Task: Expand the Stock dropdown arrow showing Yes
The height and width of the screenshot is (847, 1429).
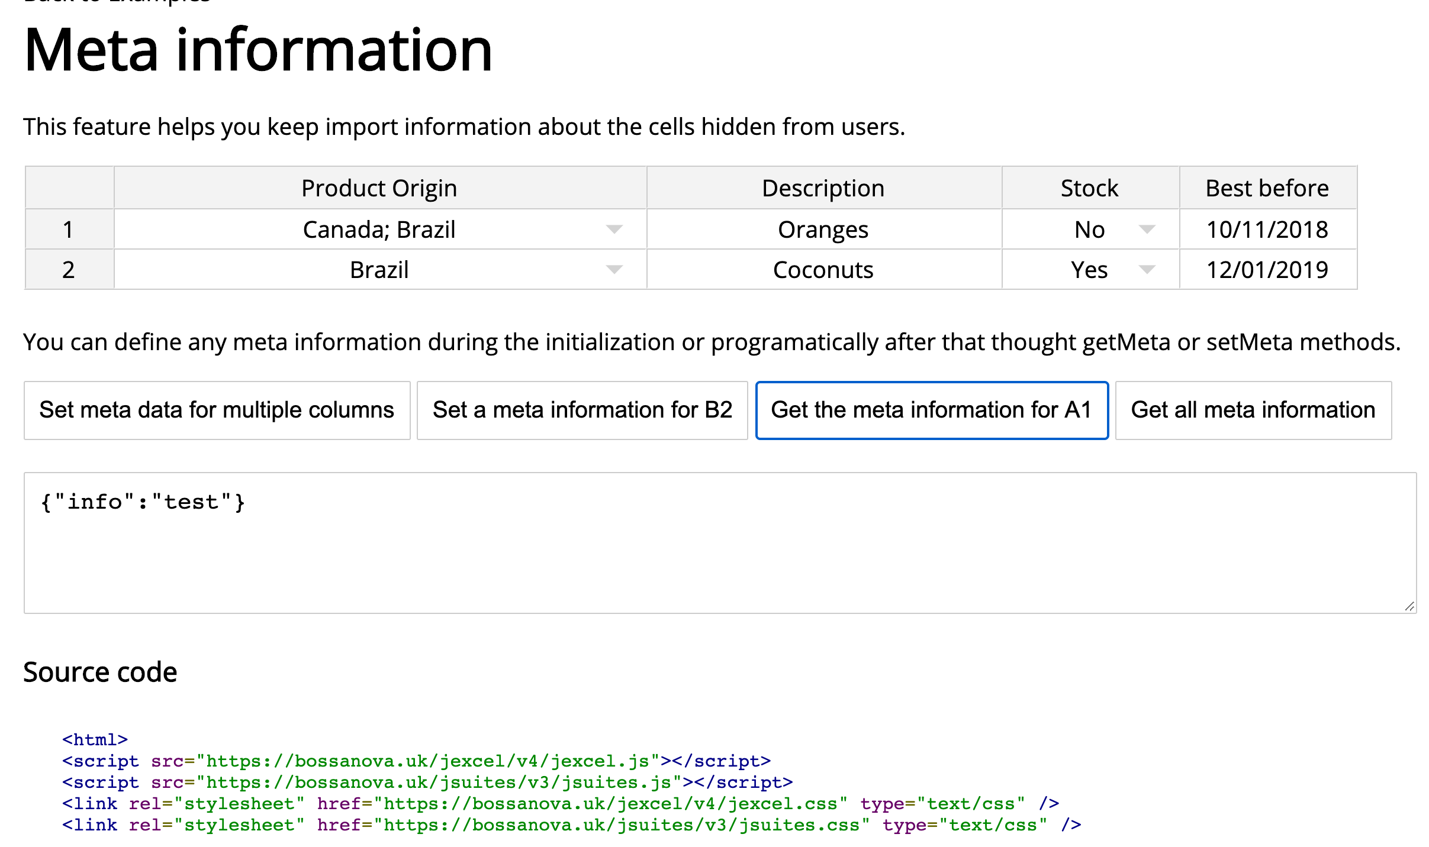Action: coord(1147,270)
